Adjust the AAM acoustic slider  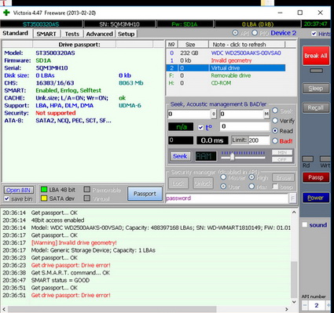232,157
